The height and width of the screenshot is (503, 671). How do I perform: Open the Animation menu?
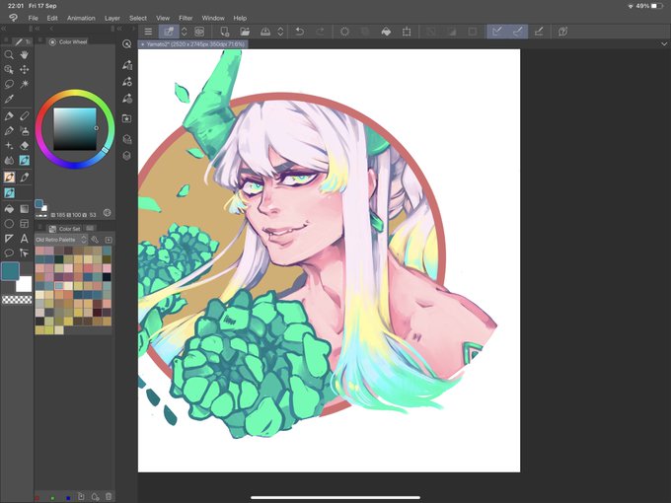[81, 18]
